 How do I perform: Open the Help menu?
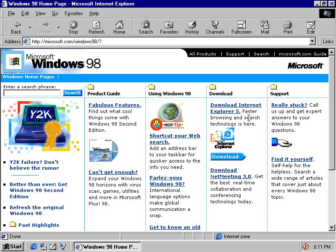coord(94,13)
